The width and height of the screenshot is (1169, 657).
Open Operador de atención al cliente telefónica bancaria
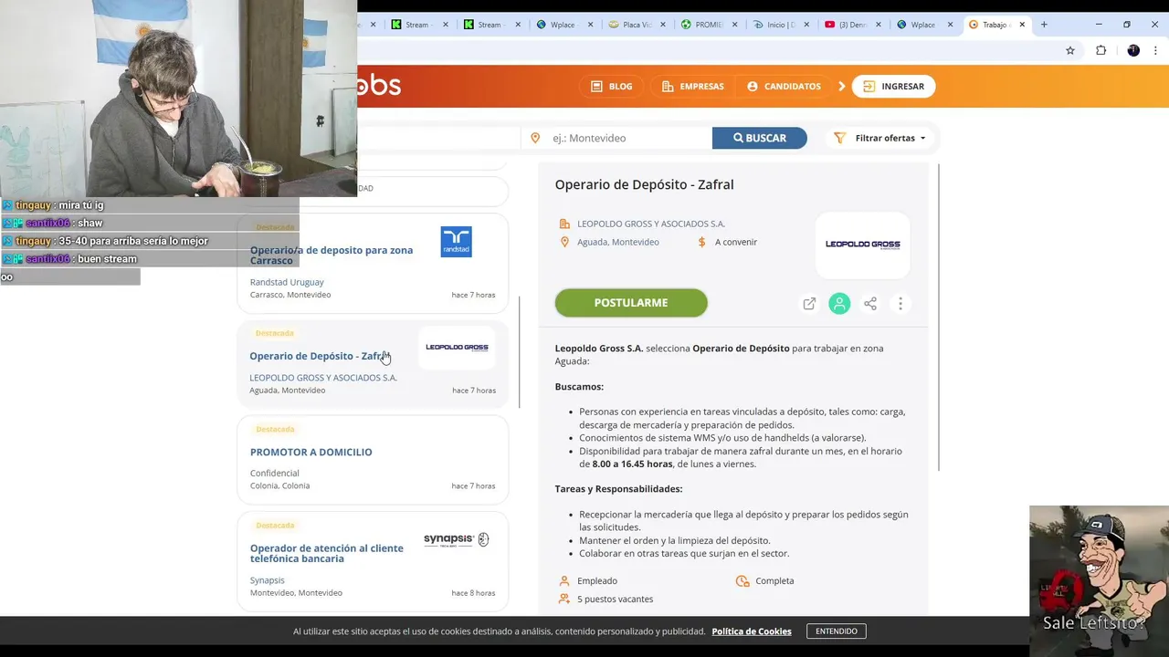tap(327, 553)
